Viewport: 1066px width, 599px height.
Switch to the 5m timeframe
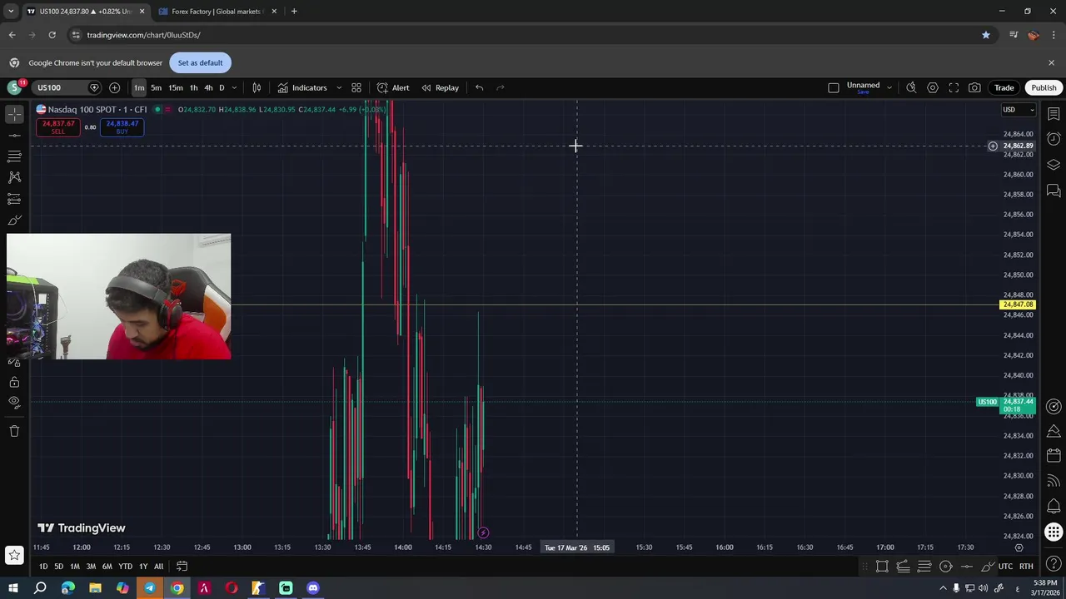point(156,87)
